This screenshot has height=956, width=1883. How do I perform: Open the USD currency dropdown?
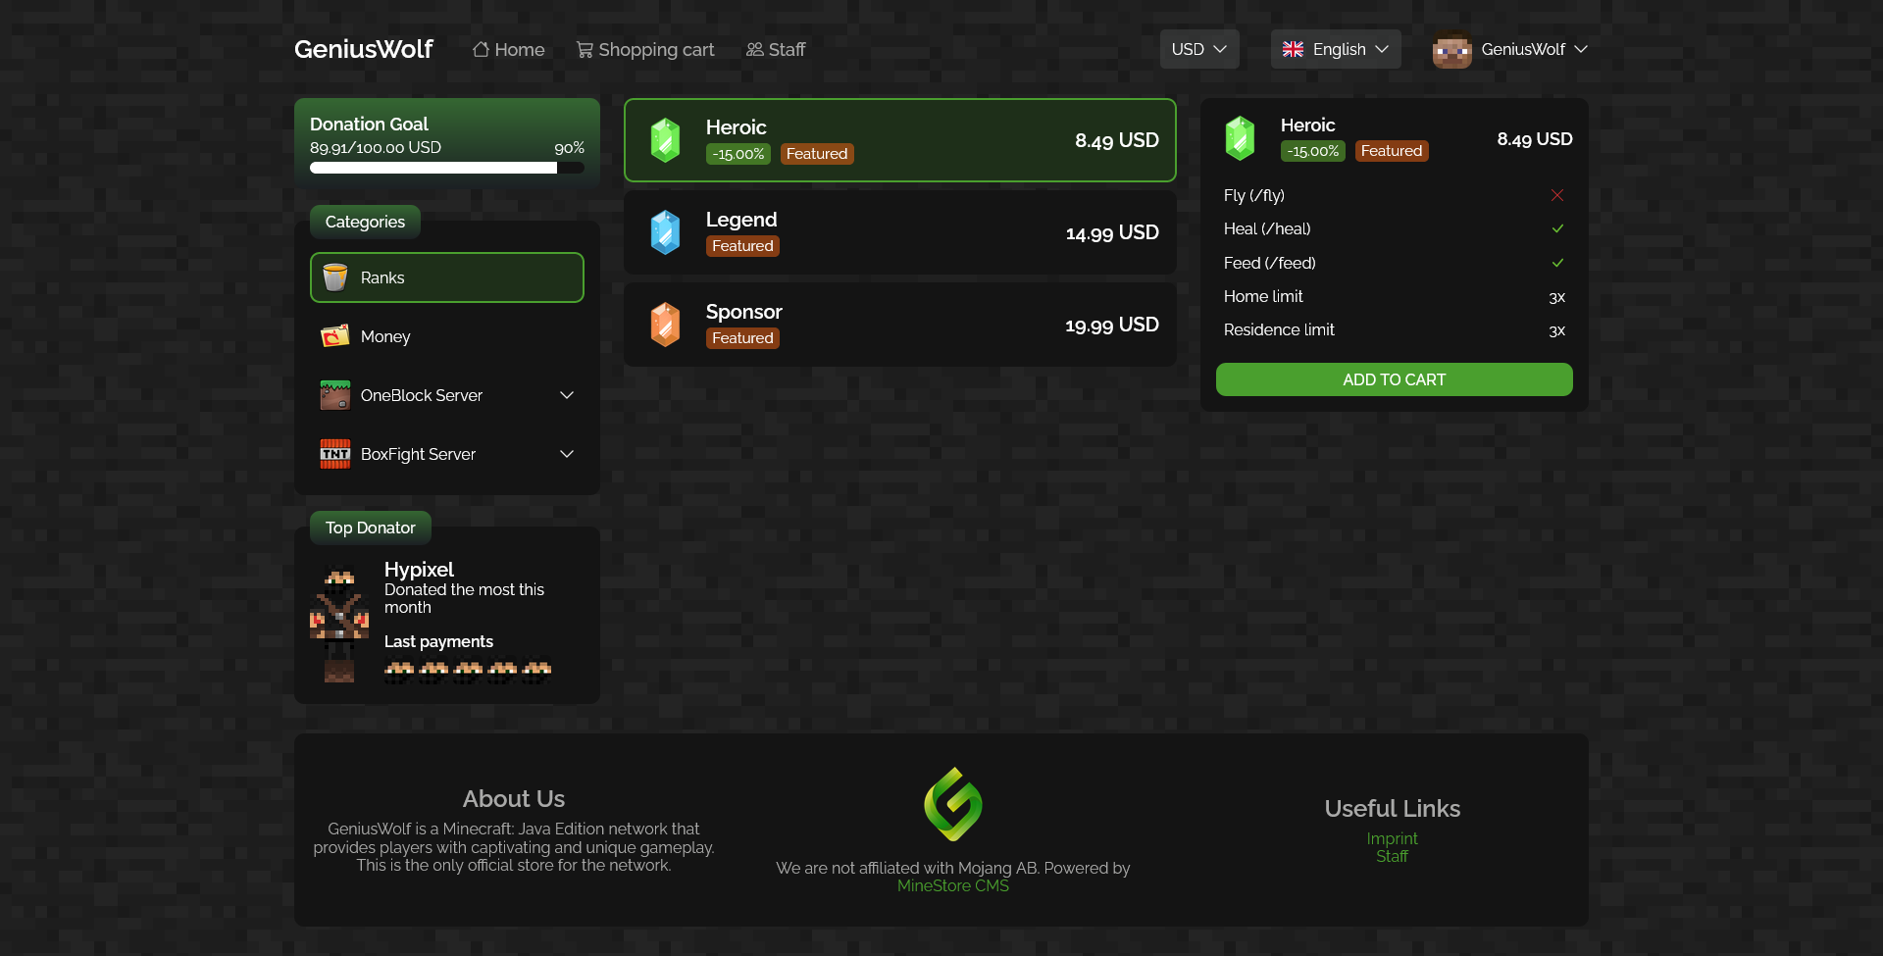[x=1198, y=49]
